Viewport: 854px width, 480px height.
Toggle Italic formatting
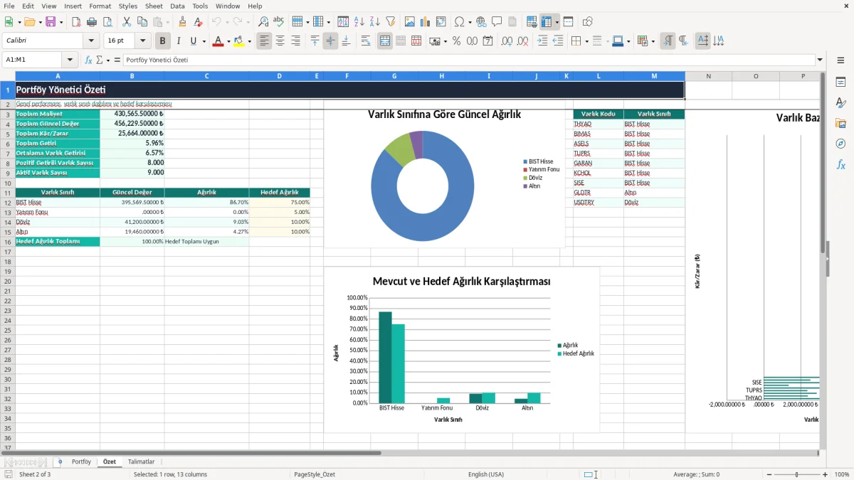coord(178,41)
